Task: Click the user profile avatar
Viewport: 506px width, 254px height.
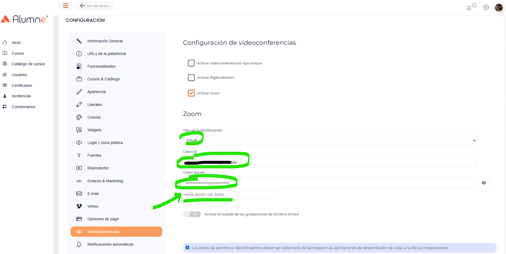Action: pyautogui.click(x=498, y=8)
